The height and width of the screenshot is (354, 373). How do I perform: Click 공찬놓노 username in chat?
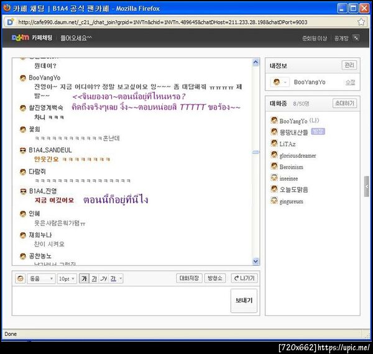click(x=40, y=256)
